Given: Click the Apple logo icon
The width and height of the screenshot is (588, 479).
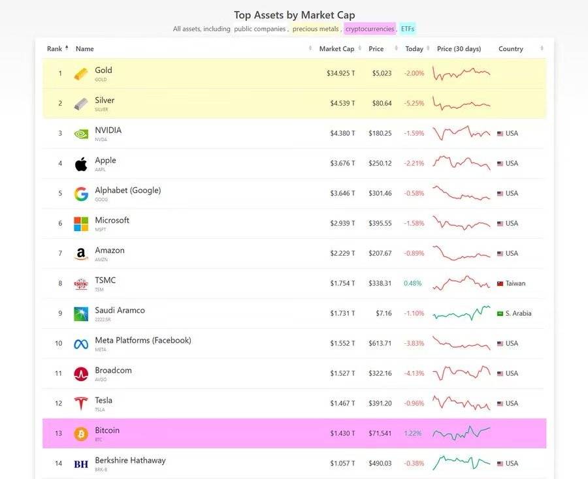Looking at the screenshot, I should click(x=81, y=164).
